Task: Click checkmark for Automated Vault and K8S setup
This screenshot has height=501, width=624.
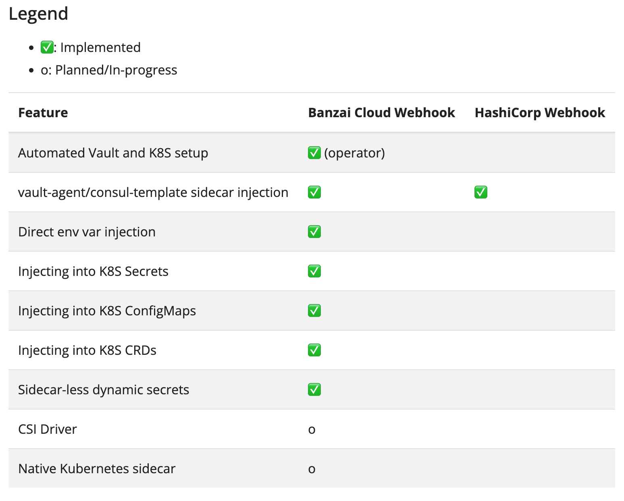Action: point(314,153)
